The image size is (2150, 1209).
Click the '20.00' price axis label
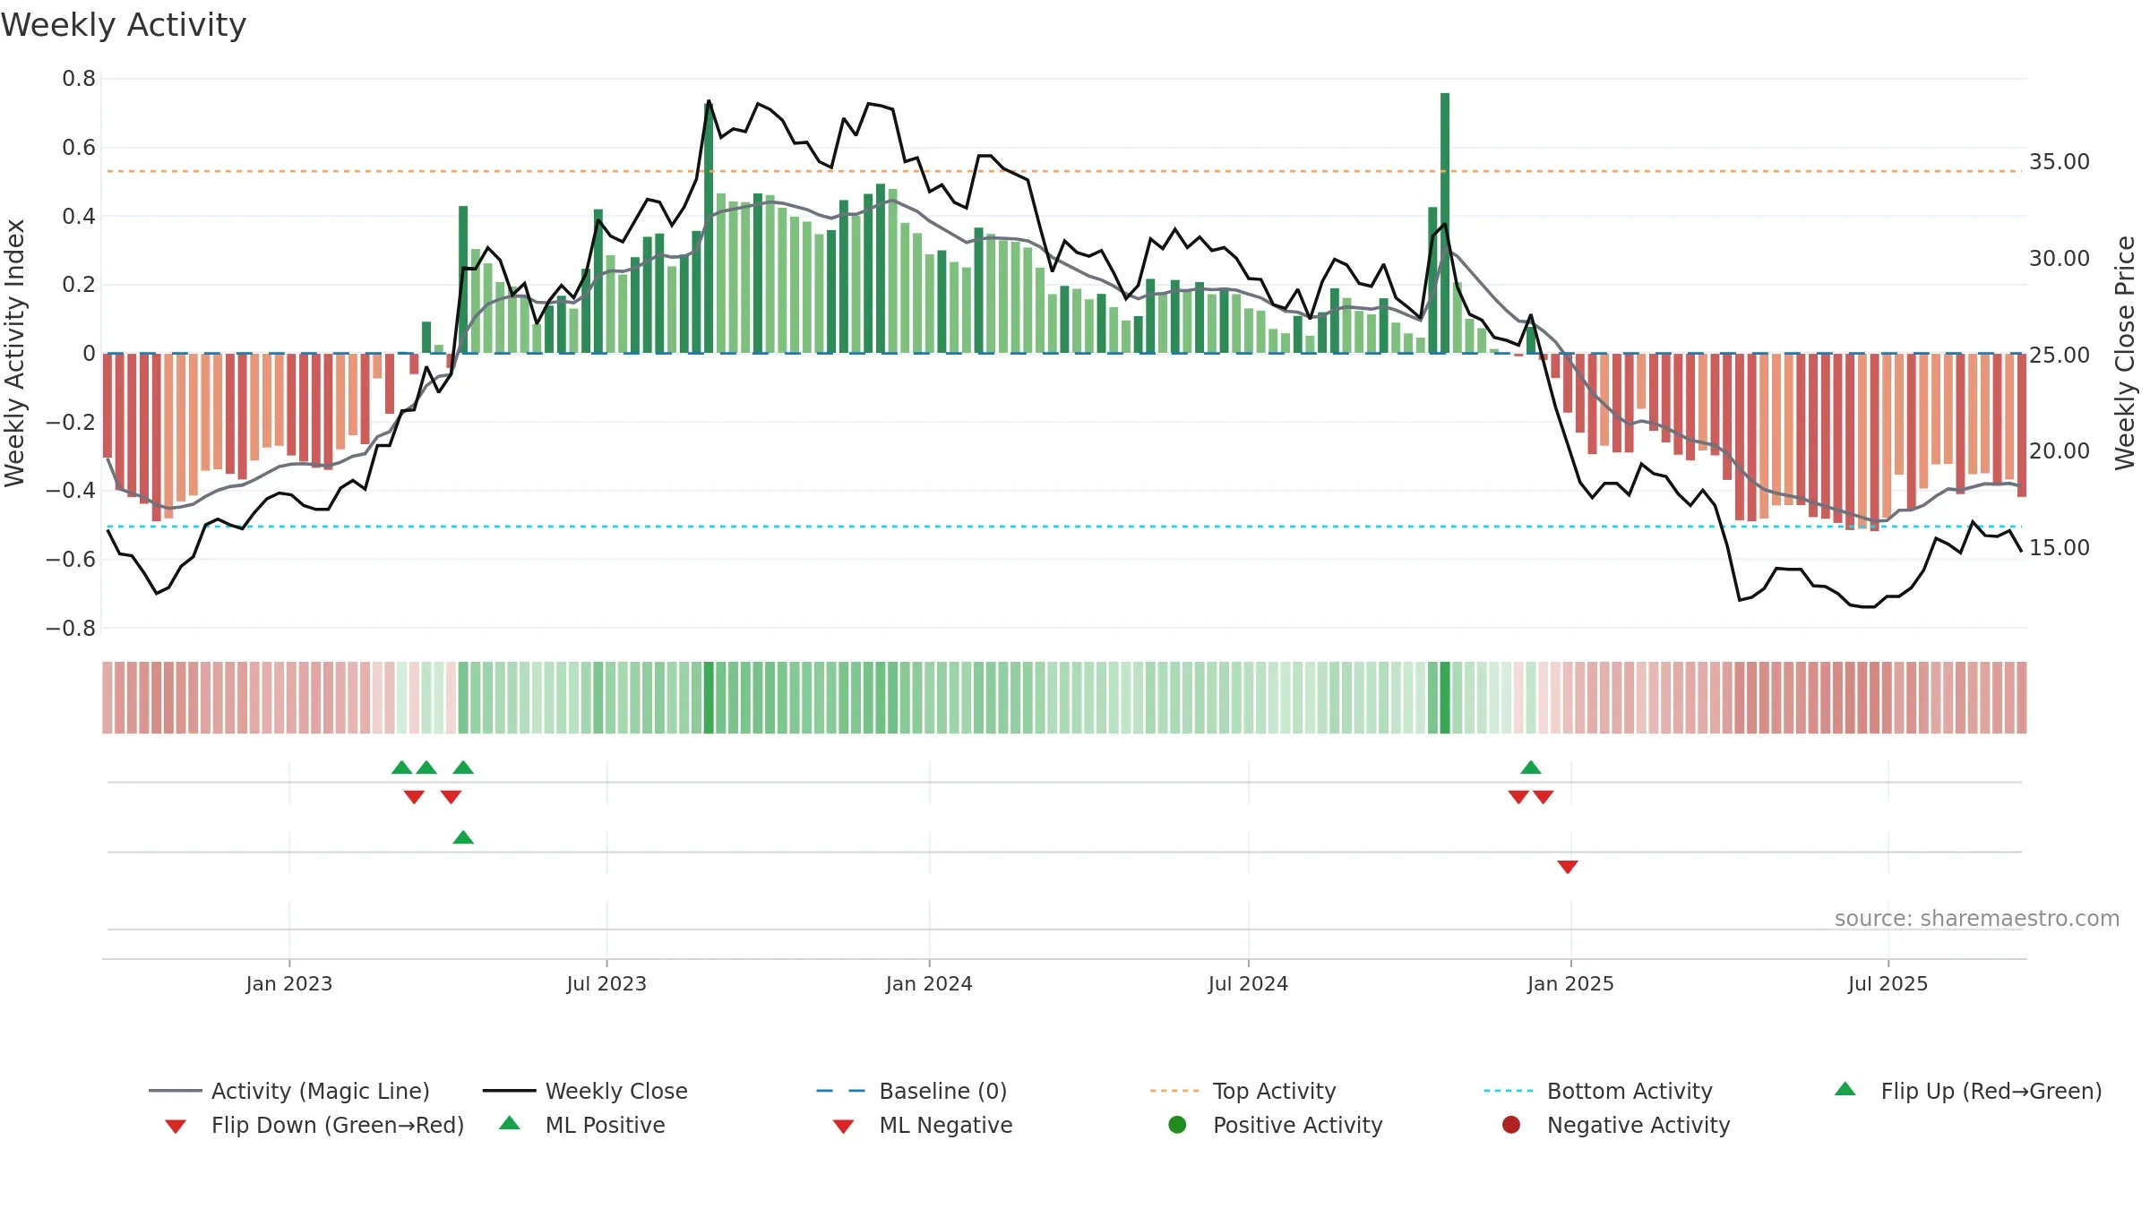(2060, 451)
